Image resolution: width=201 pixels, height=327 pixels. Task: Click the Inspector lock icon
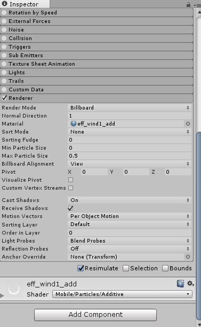(x=188, y=4)
